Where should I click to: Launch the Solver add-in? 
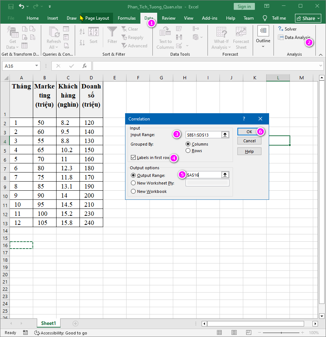tap(287, 29)
